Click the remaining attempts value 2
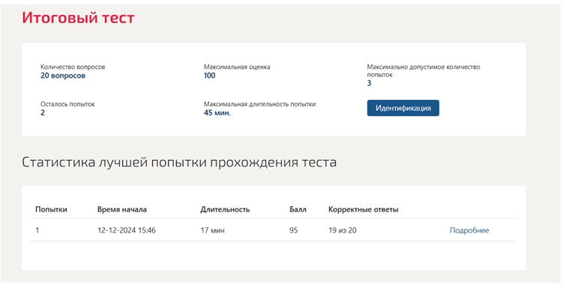Viewport: 566px width, 290px height. [x=43, y=113]
